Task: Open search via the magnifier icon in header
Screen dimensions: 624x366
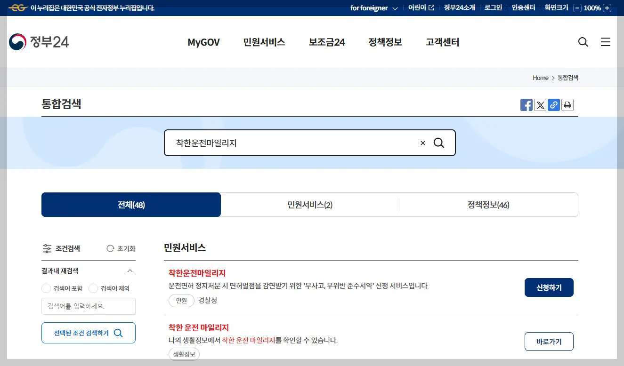Action: (583, 42)
